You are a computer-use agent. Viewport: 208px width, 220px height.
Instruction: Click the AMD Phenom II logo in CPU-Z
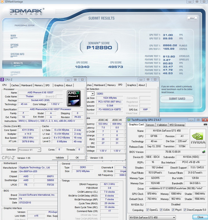click(x=74, y=98)
